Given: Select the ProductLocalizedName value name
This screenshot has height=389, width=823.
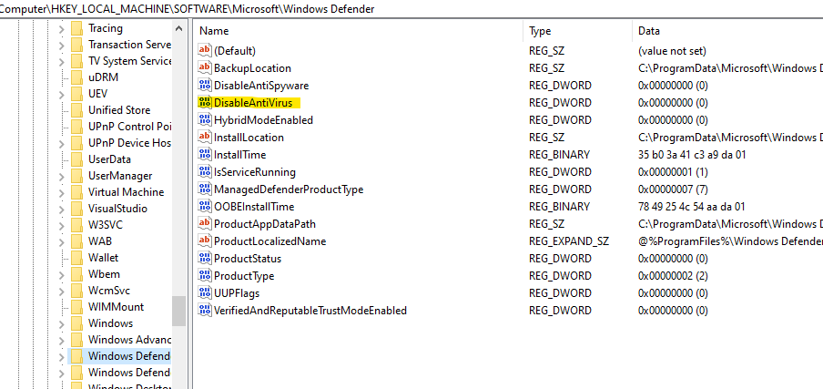Looking at the screenshot, I should pos(269,241).
